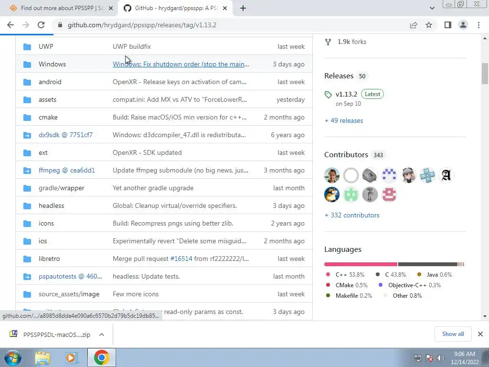Reload the current page
This screenshot has width=489, height=367.
pyautogui.click(x=41, y=25)
